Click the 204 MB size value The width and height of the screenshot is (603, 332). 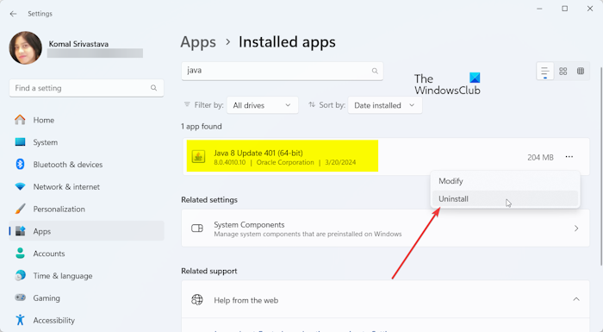[540, 157]
